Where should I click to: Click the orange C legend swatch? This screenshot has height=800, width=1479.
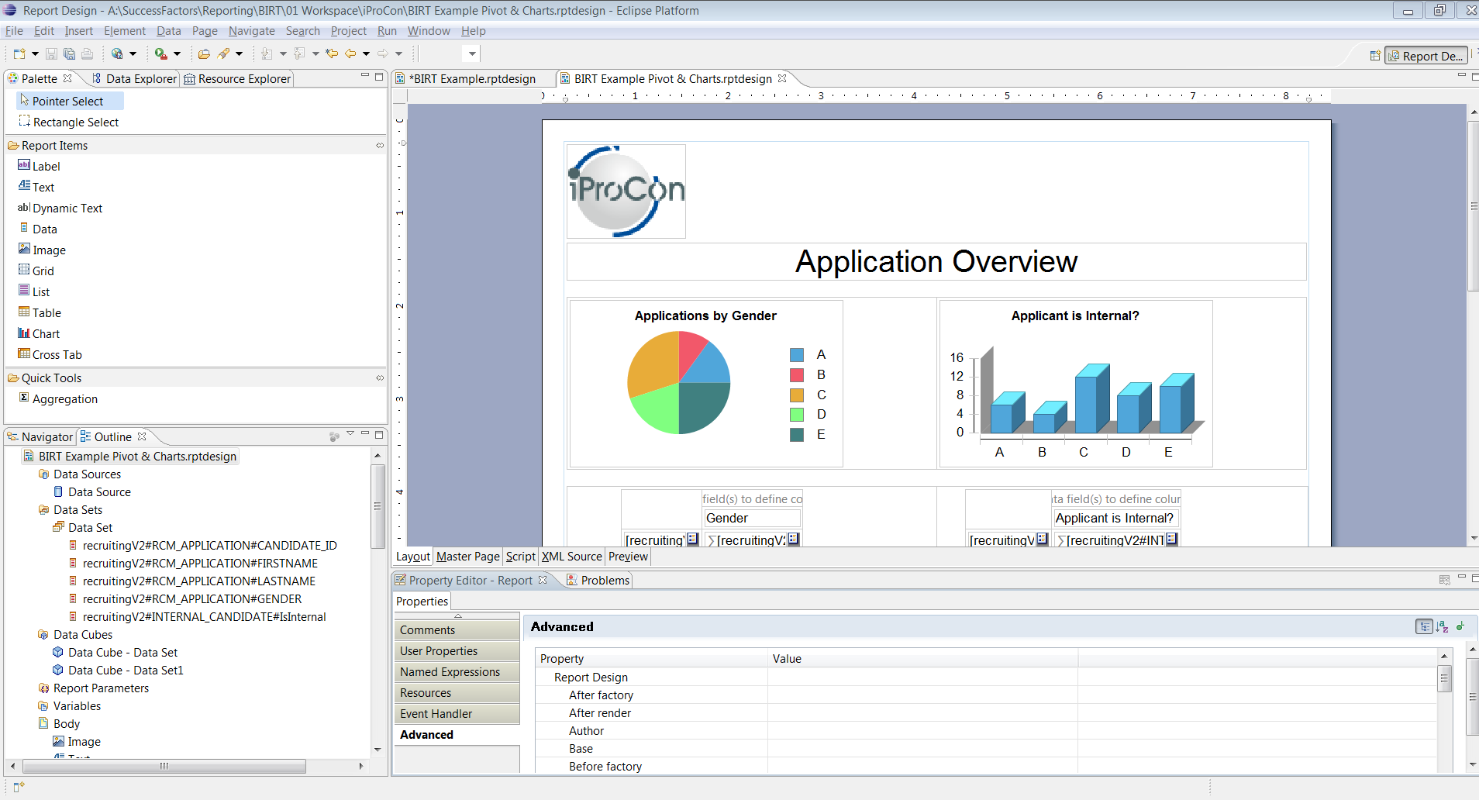(797, 395)
